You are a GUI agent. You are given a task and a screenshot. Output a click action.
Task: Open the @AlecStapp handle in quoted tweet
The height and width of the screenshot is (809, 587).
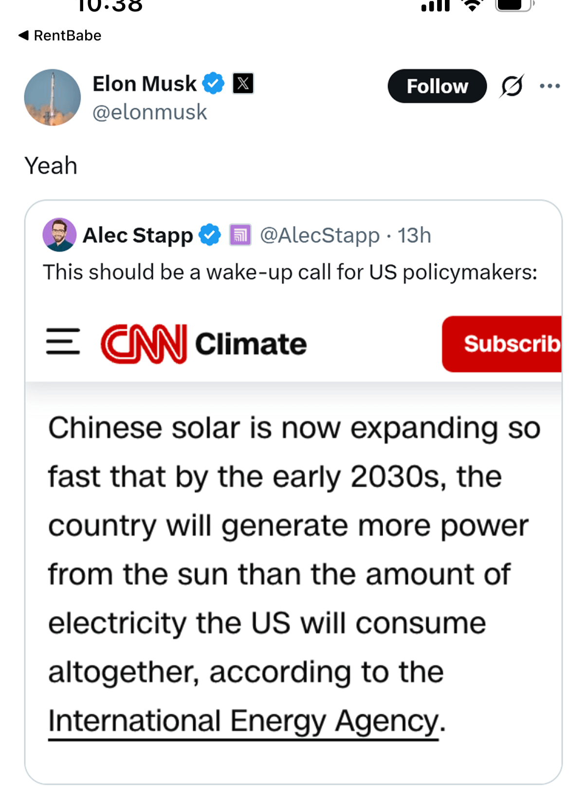click(x=320, y=235)
